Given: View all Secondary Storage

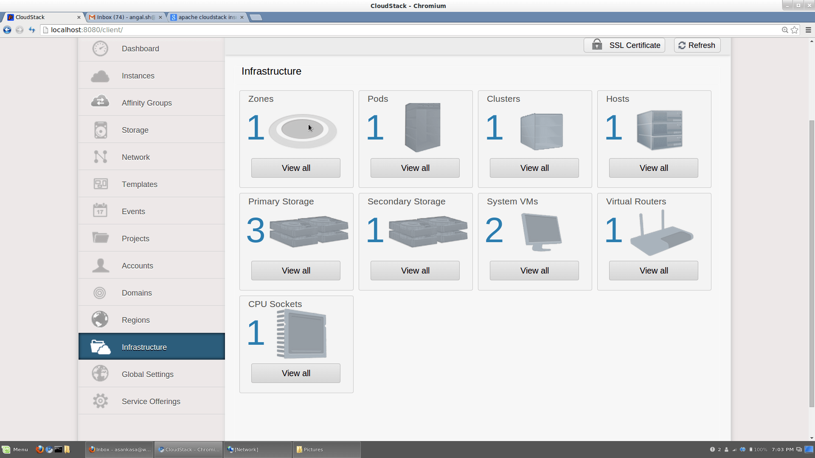Looking at the screenshot, I should (415, 271).
